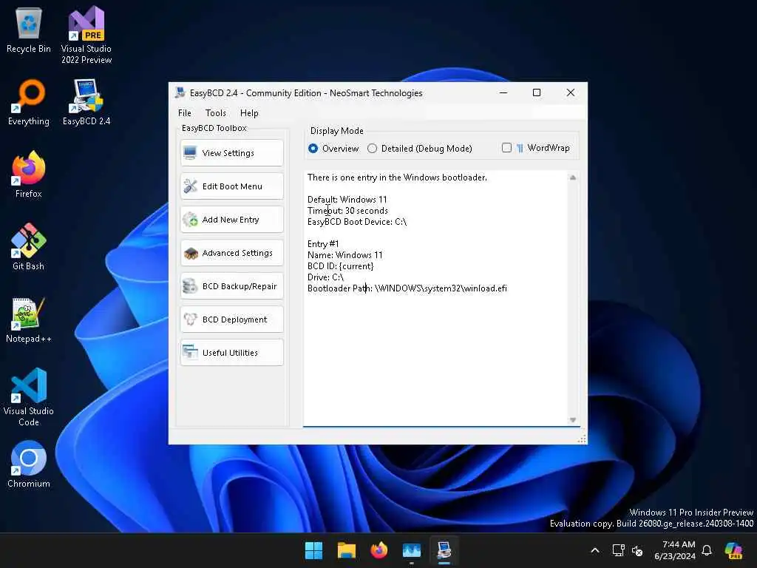The width and height of the screenshot is (757, 568).
Task: Open the monitor app in the taskbar
Action: pos(411,550)
